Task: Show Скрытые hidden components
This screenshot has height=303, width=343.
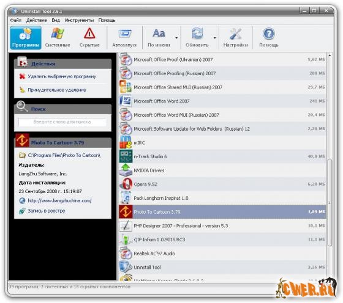Action: tap(89, 38)
